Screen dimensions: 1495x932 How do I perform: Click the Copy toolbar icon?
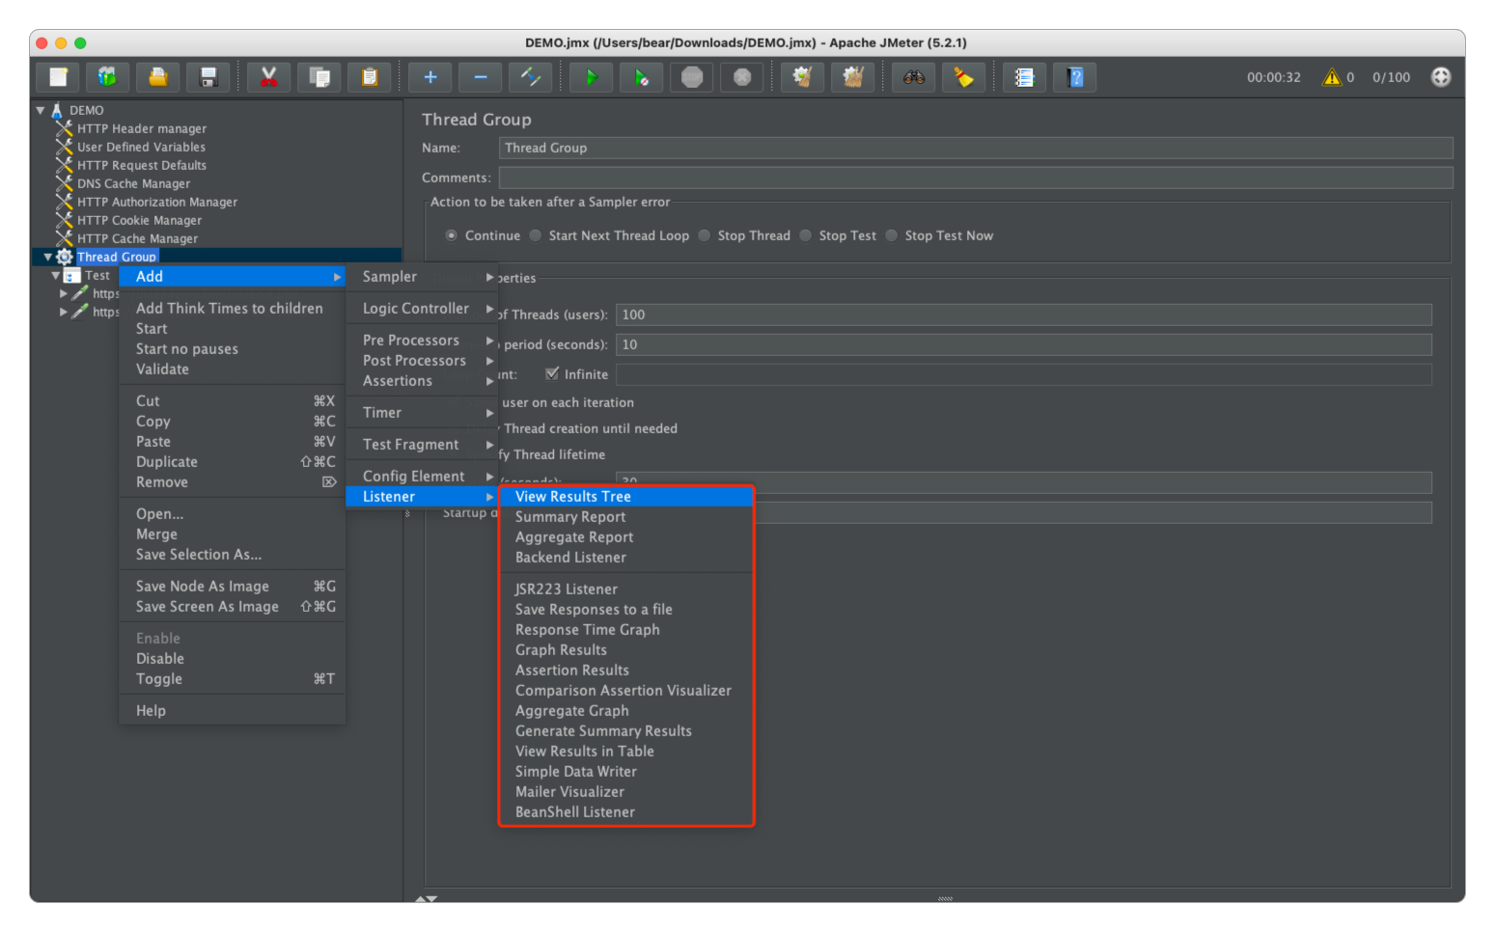(x=318, y=77)
